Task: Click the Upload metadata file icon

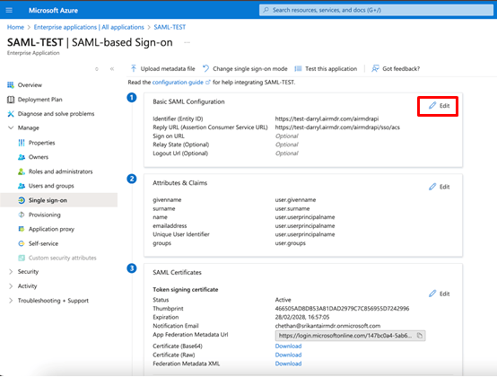Action: point(134,68)
